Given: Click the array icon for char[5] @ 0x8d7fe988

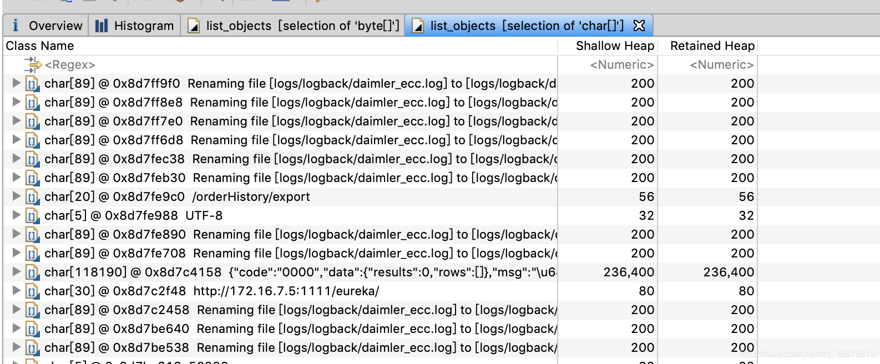Looking at the screenshot, I should pyautogui.click(x=33, y=216).
